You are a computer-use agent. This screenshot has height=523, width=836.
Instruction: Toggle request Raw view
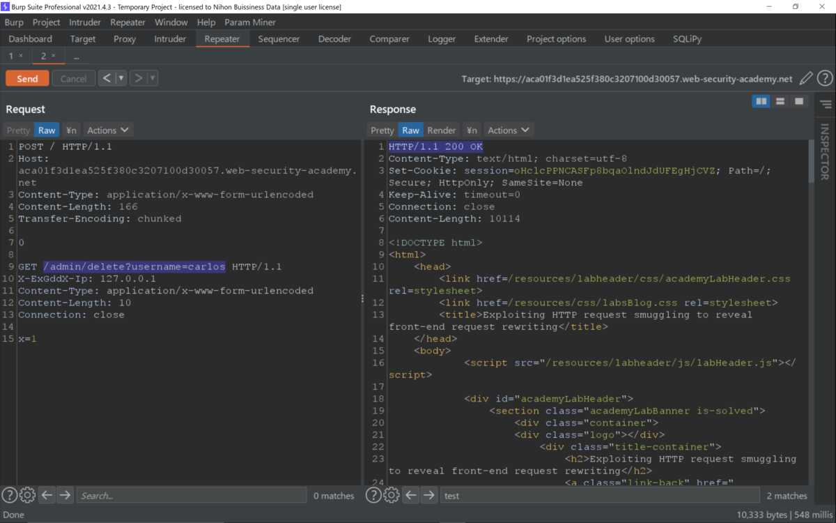pos(47,130)
